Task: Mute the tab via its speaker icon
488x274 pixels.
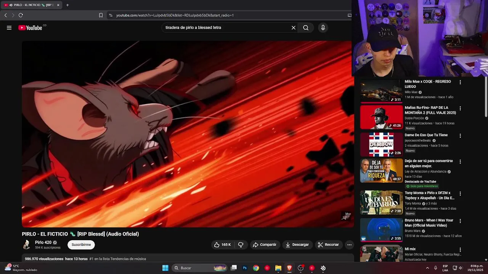Action: [x=10, y=5]
